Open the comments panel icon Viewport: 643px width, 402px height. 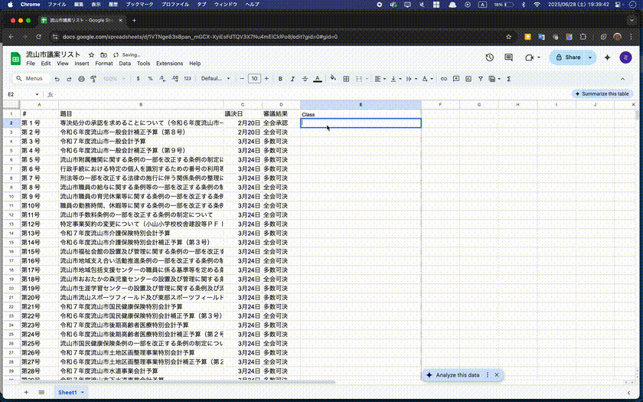pos(508,57)
